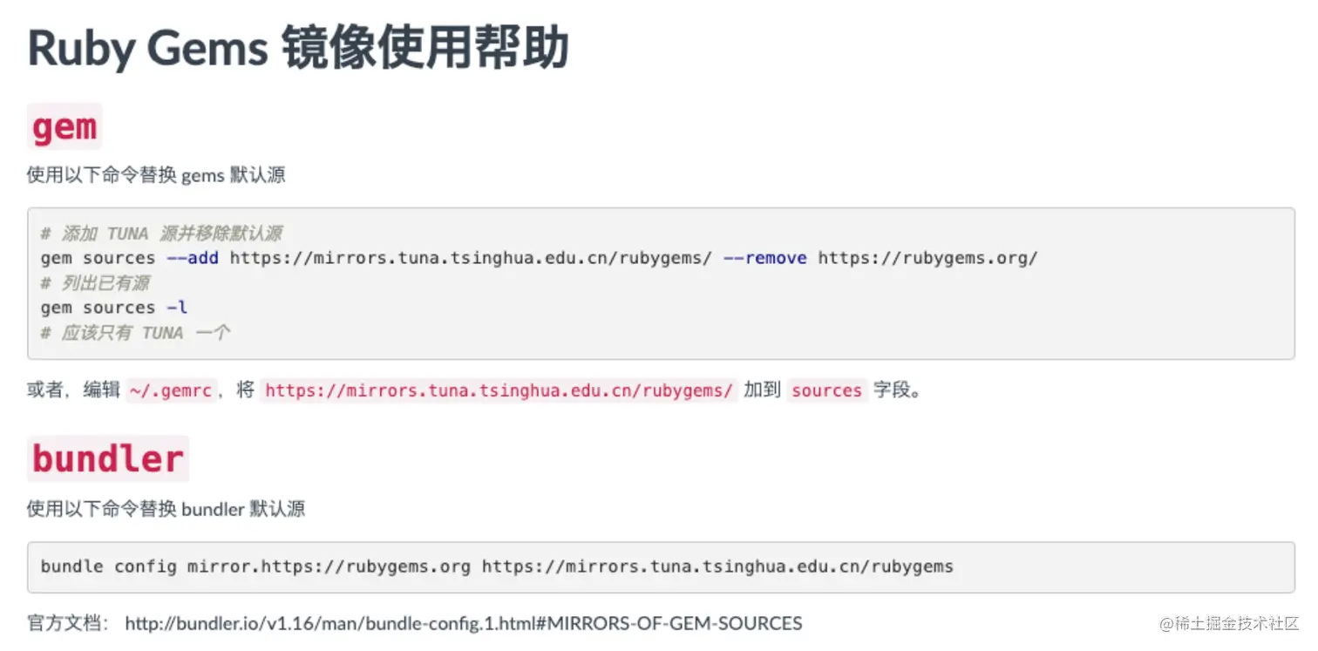Click the comment "# 应该只有 TUNA 一个"

click(x=136, y=333)
